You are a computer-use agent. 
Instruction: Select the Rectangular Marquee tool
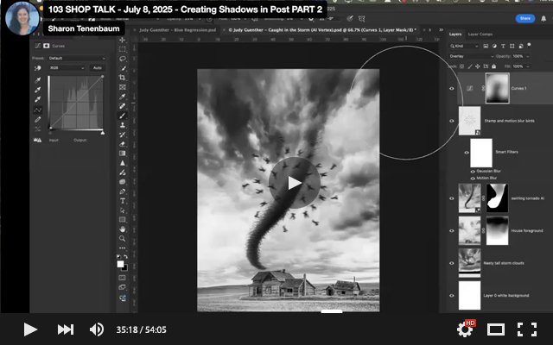point(123,49)
